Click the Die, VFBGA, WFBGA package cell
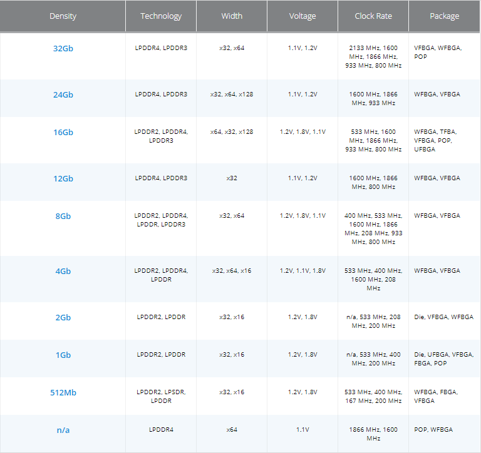Viewport: 481px width, 453px height. (x=443, y=317)
